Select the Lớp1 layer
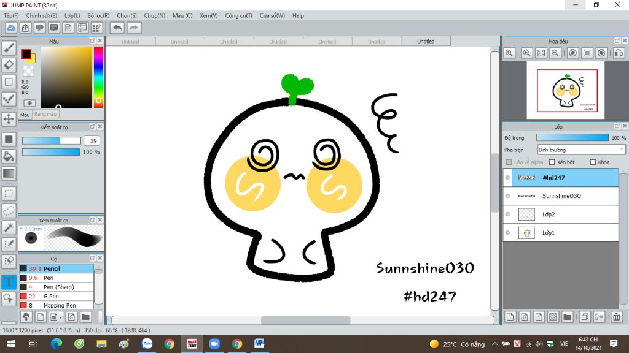 tap(561, 232)
